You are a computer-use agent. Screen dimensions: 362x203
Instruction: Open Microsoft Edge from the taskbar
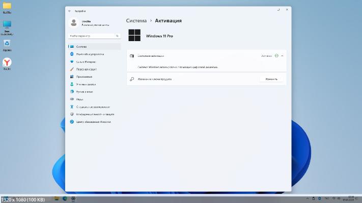click(65, 198)
